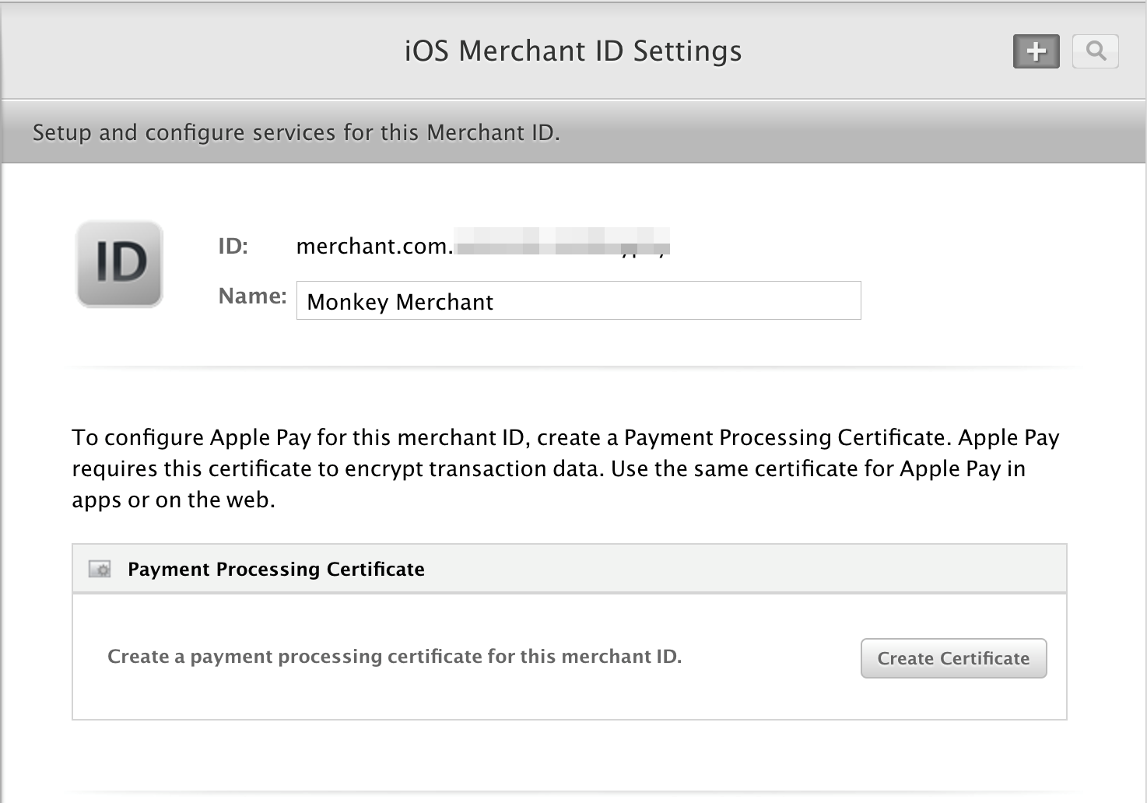Click 'Create a payment processing certificate' description

tap(395, 657)
